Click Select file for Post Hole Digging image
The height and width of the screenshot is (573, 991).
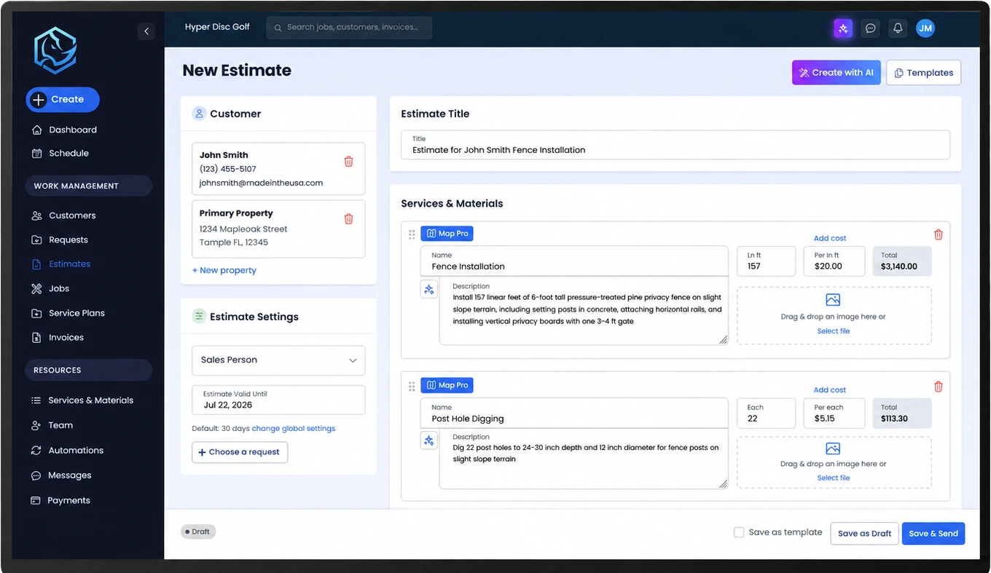pos(834,478)
